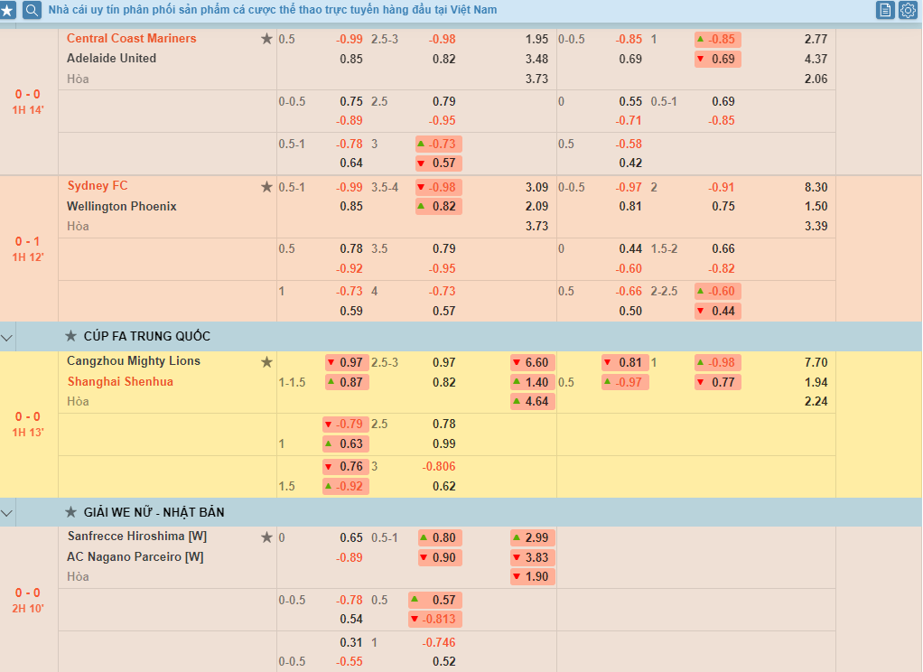This screenshot has width=923, height=672.
Task: Toggle star for CÚP FA TRUNG QUỐC league
Action: click(70, 336)
